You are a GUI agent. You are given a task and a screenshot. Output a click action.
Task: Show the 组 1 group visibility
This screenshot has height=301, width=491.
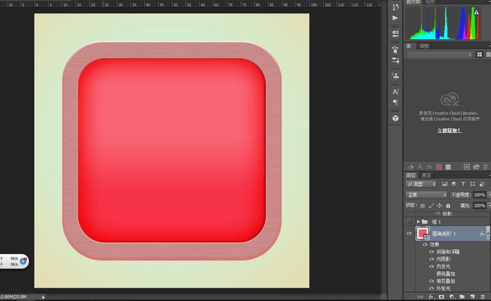tap(409, 221)
